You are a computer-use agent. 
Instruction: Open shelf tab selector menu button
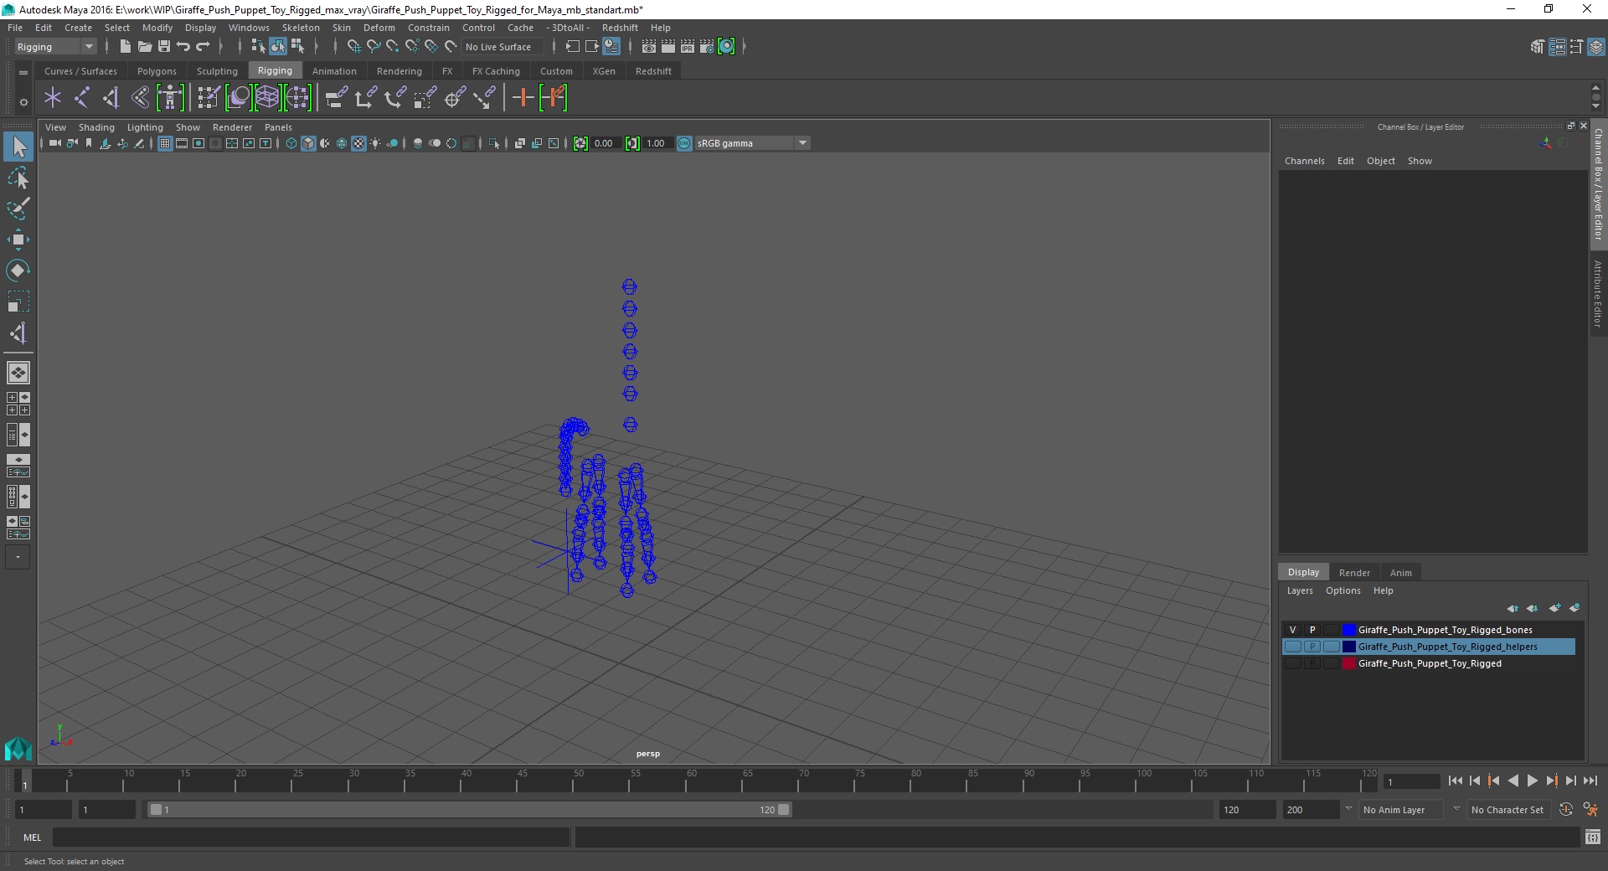pos(23,72)
